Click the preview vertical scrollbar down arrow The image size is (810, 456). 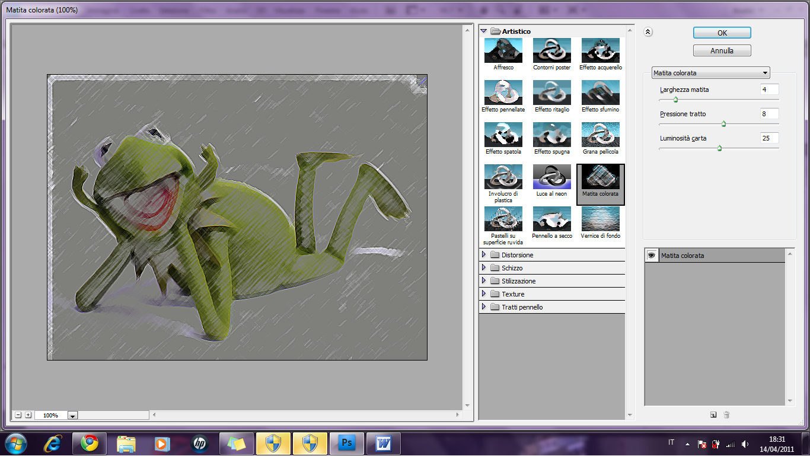click(x=468, y=406)
